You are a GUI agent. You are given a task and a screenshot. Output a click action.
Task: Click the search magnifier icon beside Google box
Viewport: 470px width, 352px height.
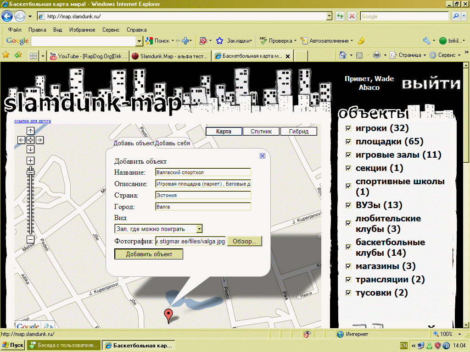coord(456,16)
